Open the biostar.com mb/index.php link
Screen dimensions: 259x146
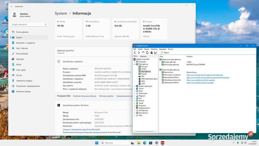205,75
